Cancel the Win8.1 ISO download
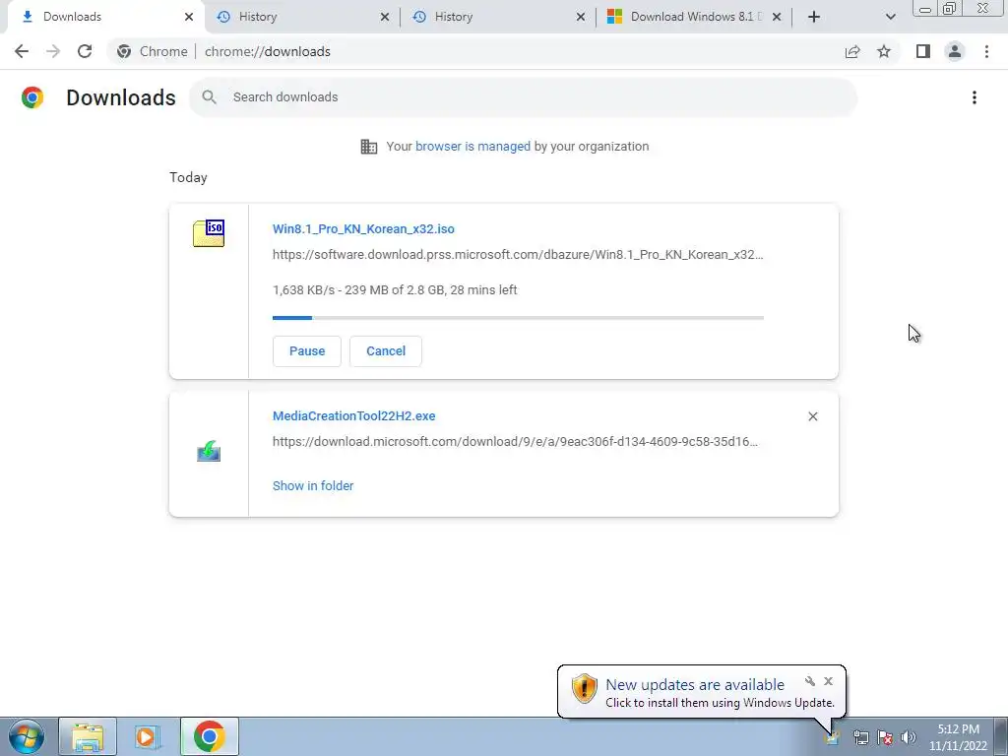 [x=386, y=351]
